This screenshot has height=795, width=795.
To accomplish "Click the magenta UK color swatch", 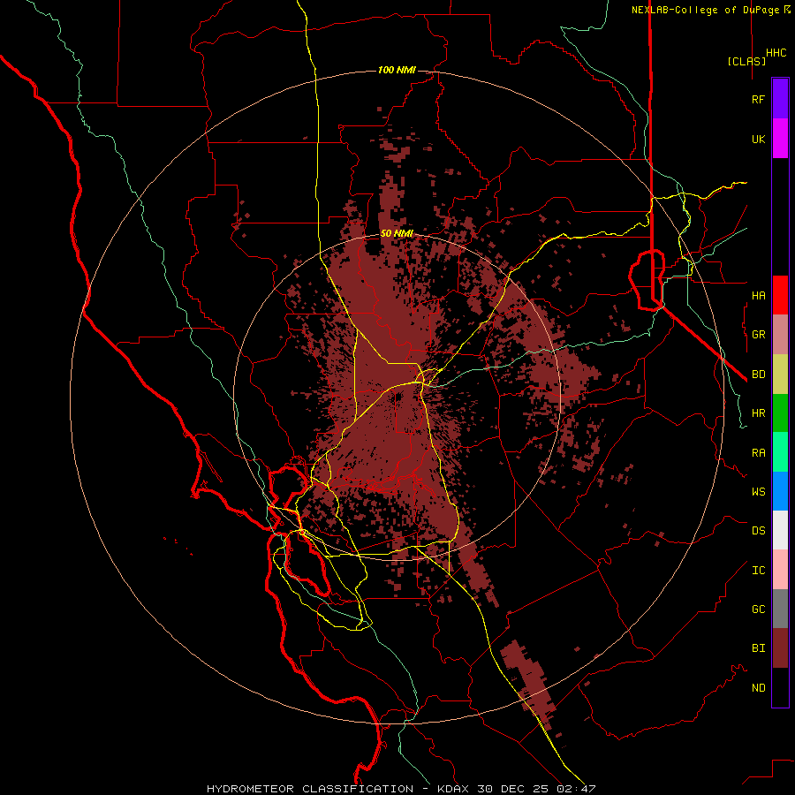I will click(x=780, y=139).
